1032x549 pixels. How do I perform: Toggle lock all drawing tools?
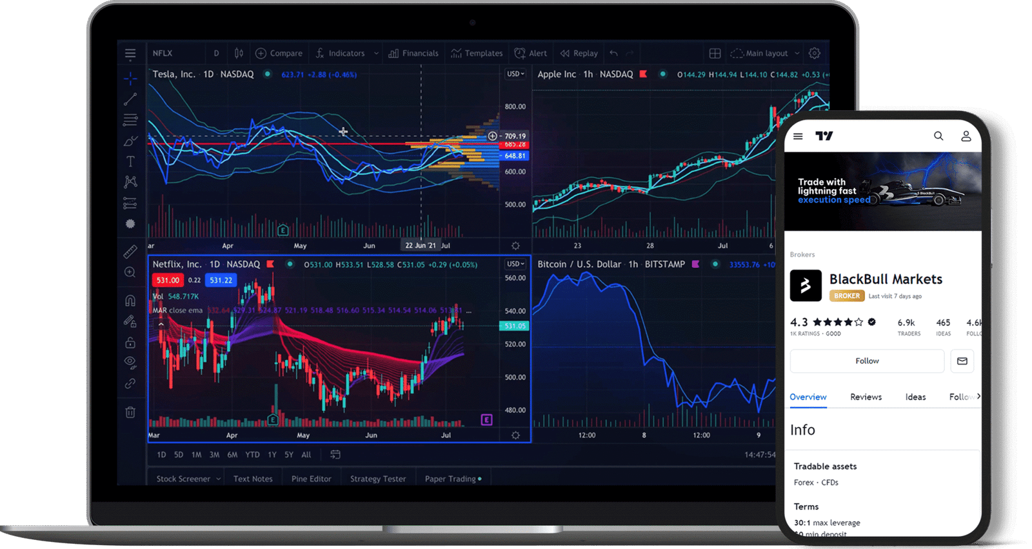point(130,342)
